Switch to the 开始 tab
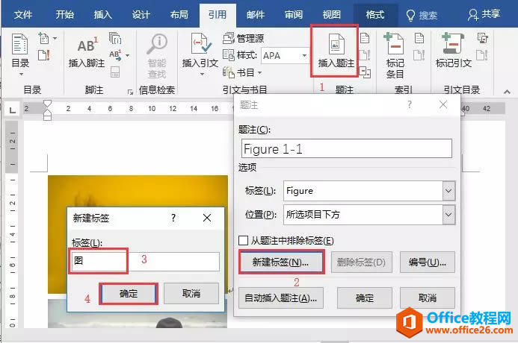 point(65,14)
